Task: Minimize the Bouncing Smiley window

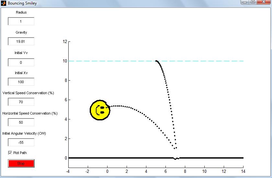Action: click(245, 2)
